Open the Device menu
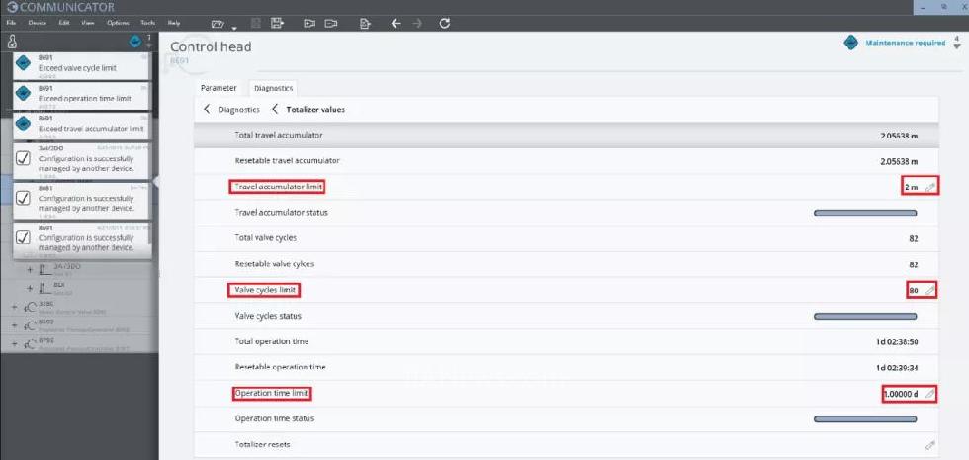The width and height of the screenshot is (969, 460). [37, 22]
